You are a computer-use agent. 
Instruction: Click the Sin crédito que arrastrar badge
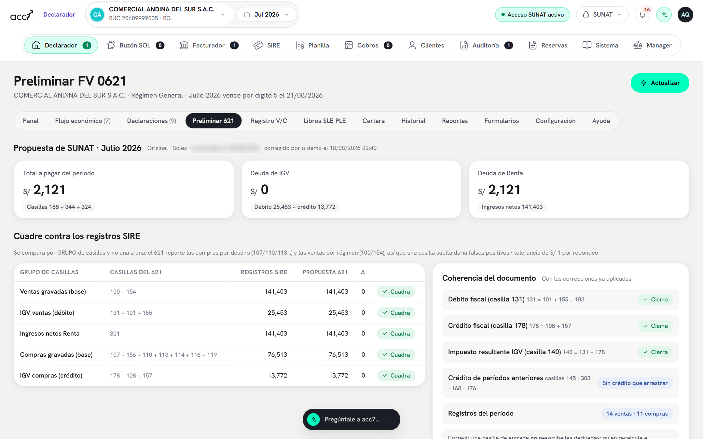tap(635, 383)
